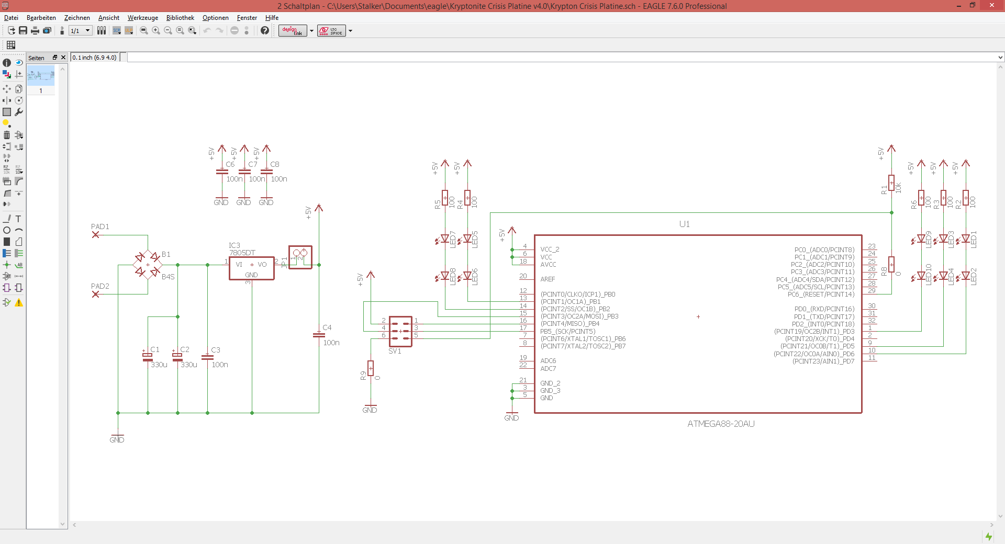1005x544 pixels.
Task: Open the Zeichnen menu
Action: point(77,18)
